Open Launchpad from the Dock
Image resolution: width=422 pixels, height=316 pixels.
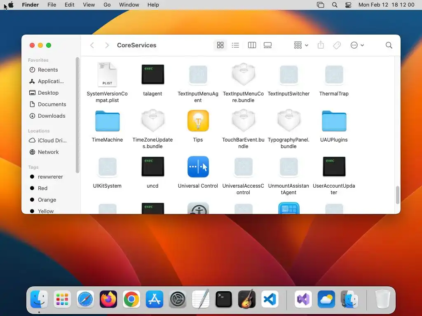[62, 299]
